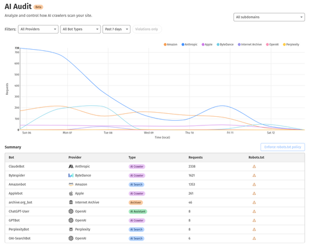This screenshot has height=248, width=311.
Task: Click the Enforce robots.txt policy button
Action: point(283,147)
